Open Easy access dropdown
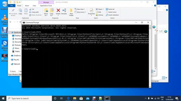 (x=80, y=12)
